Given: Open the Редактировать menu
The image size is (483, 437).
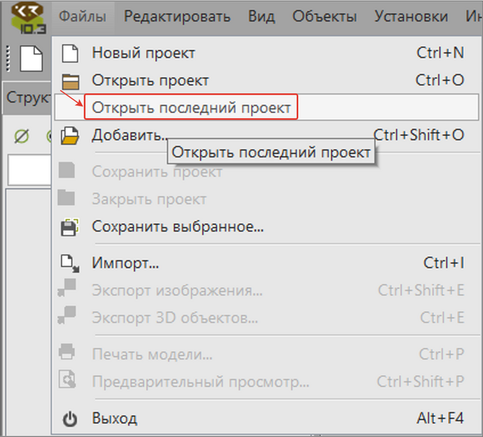Looking at the screenshot, I should 177,17.
